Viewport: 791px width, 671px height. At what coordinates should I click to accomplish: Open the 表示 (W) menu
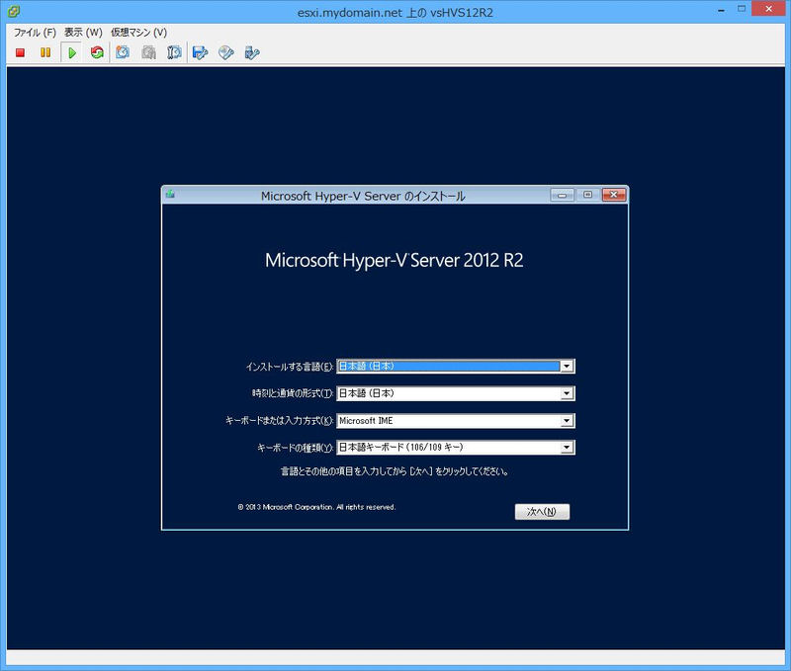pos(83,32)
